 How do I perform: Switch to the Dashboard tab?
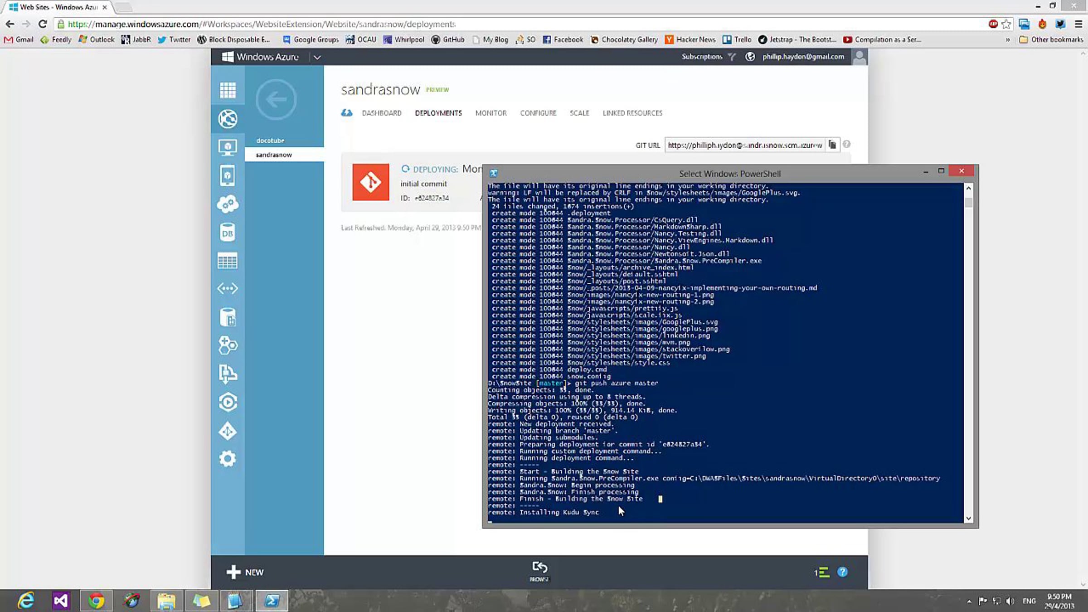382,113
